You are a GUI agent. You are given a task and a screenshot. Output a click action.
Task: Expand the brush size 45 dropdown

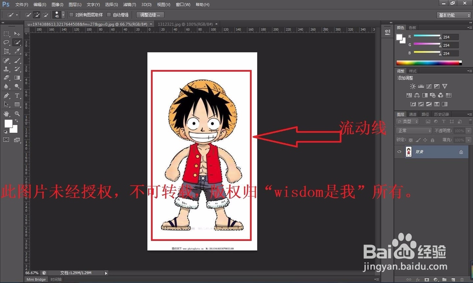[x=62, y=15]
